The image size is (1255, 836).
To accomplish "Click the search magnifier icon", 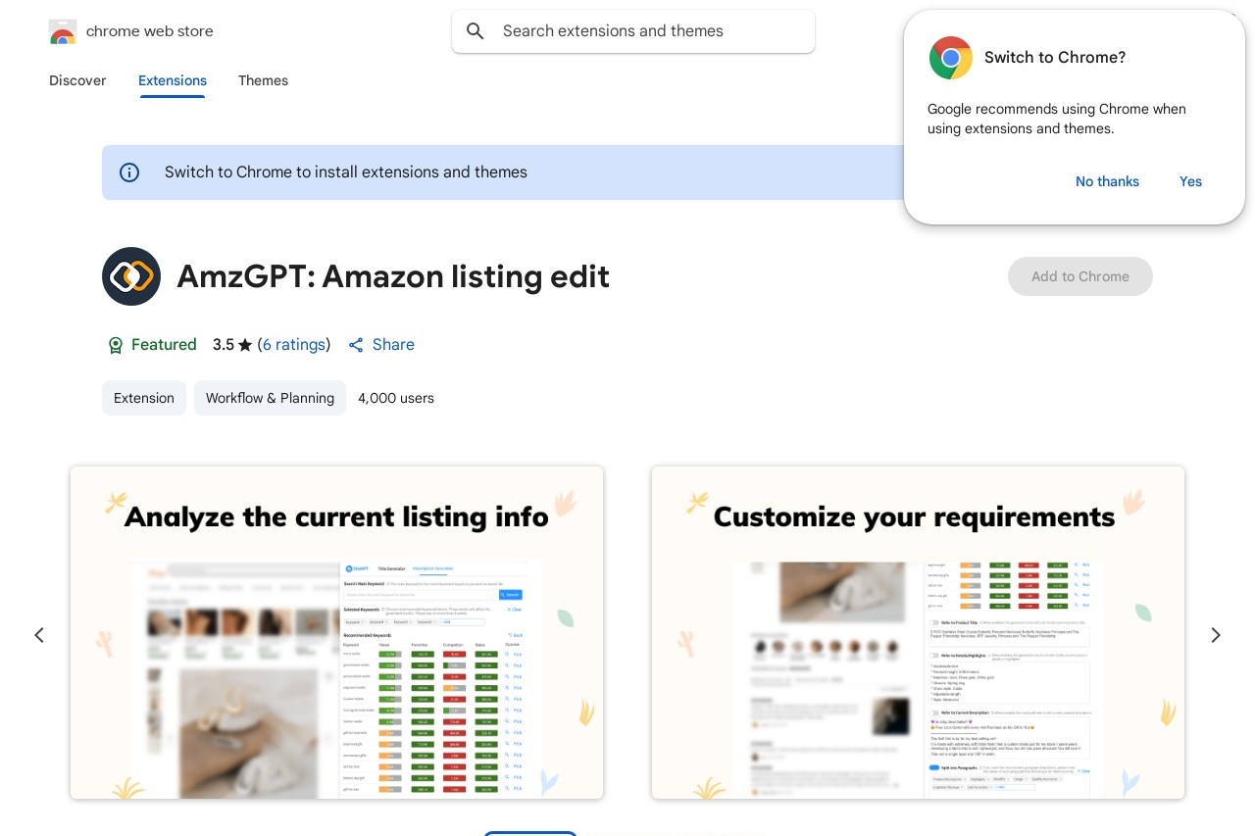I will [476, 31].
